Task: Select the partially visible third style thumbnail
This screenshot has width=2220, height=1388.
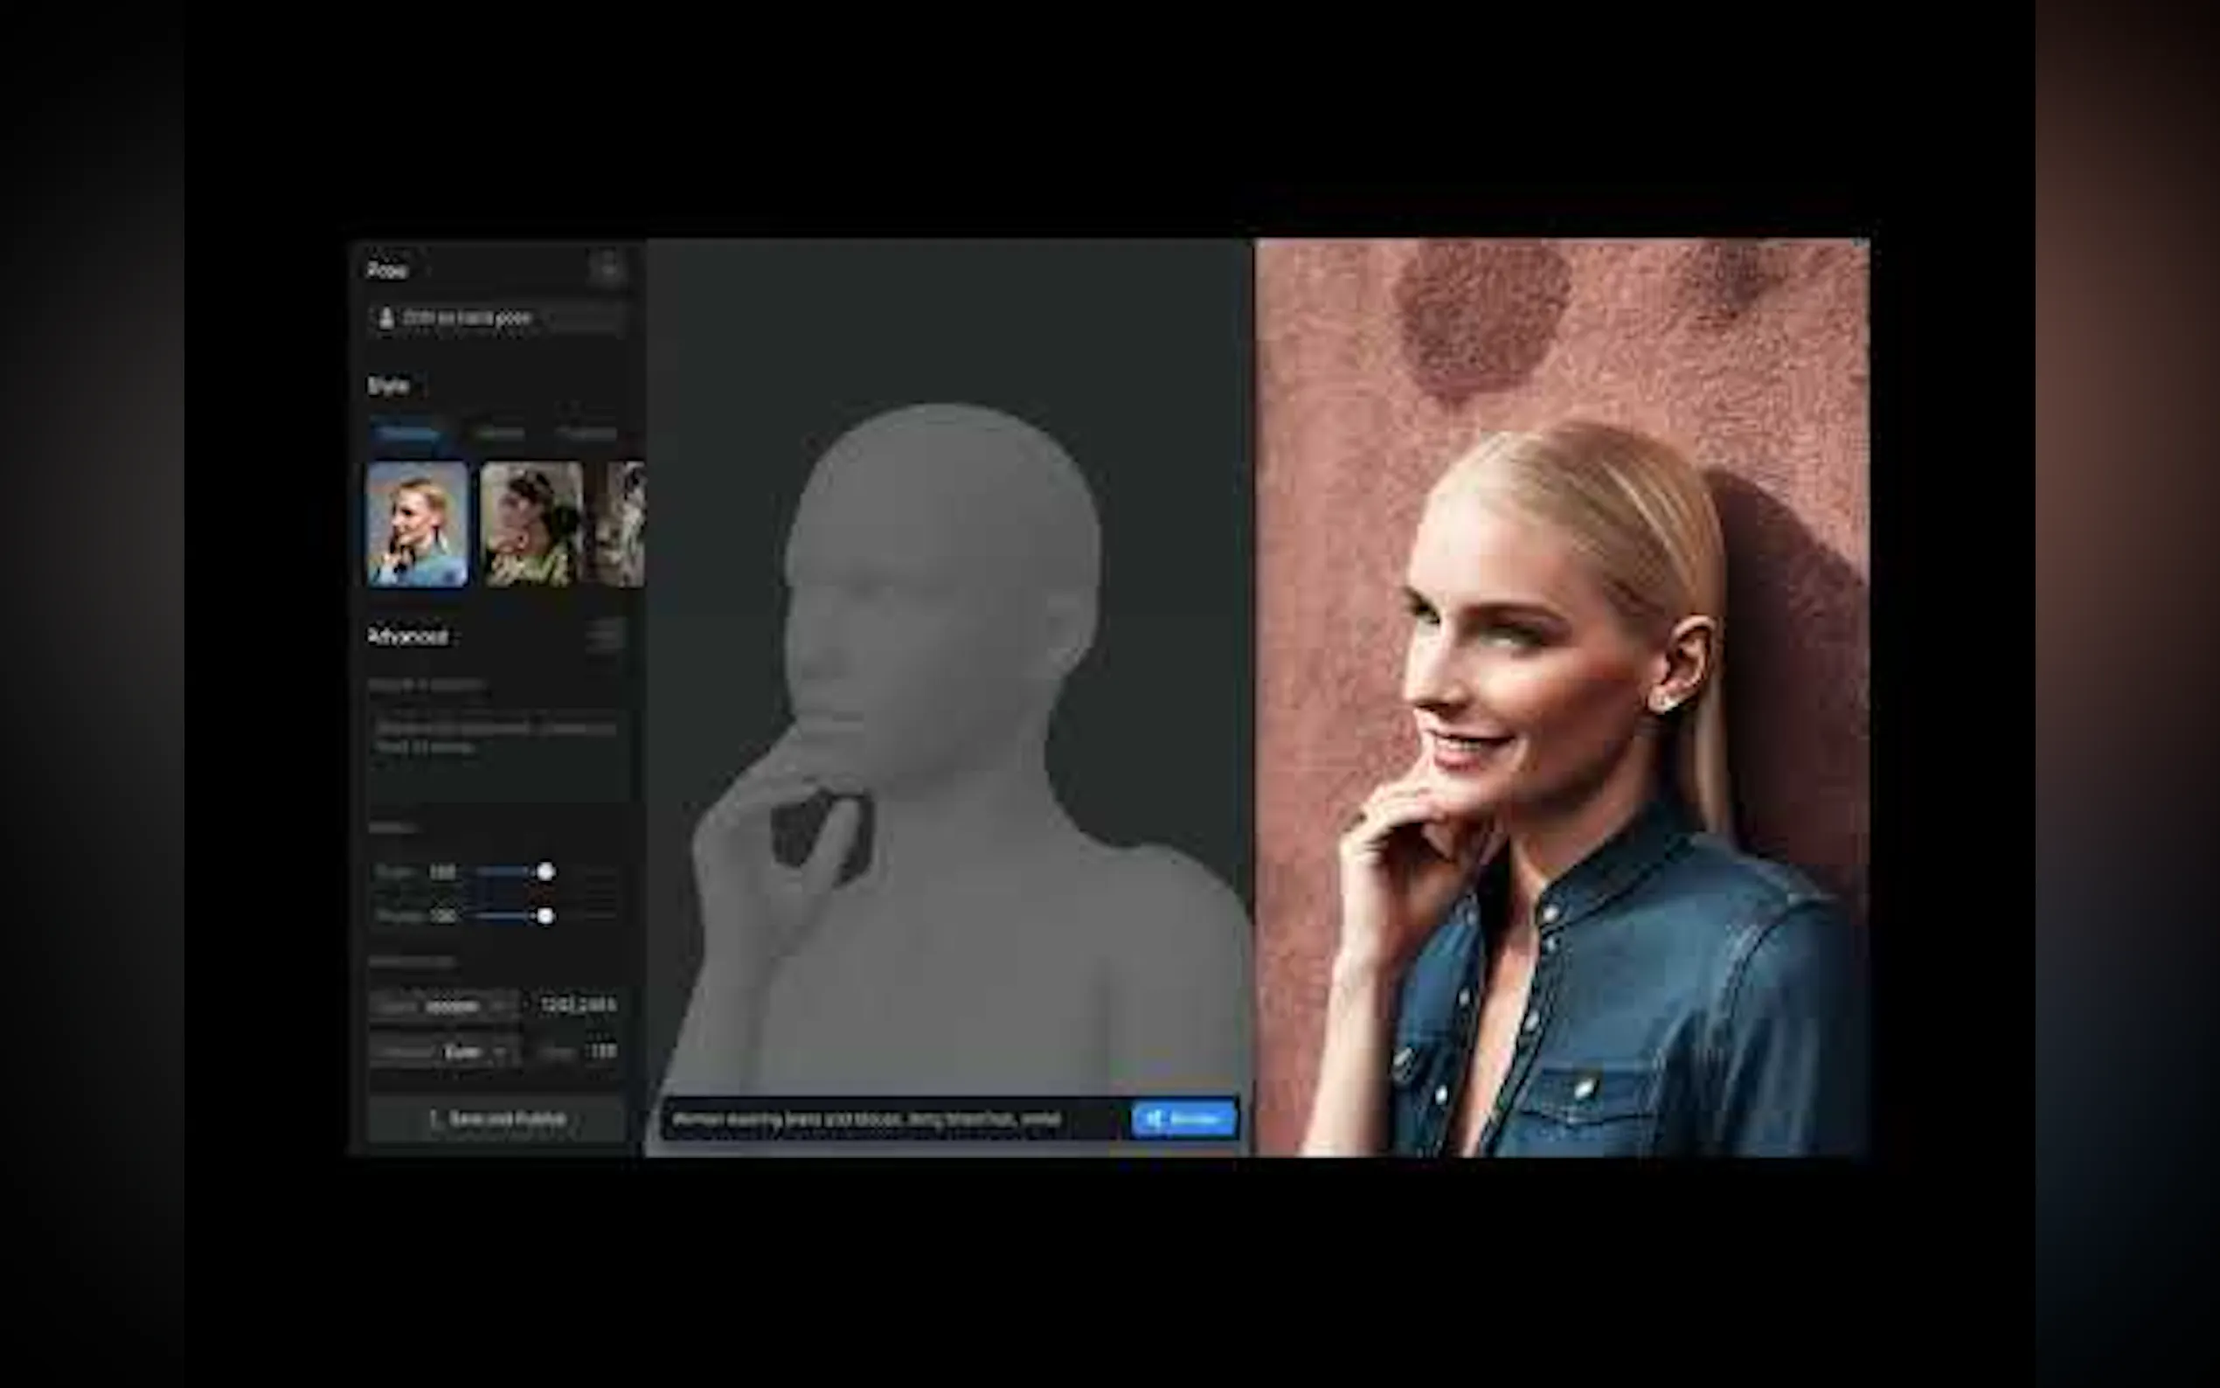Action: click(626, 524)
